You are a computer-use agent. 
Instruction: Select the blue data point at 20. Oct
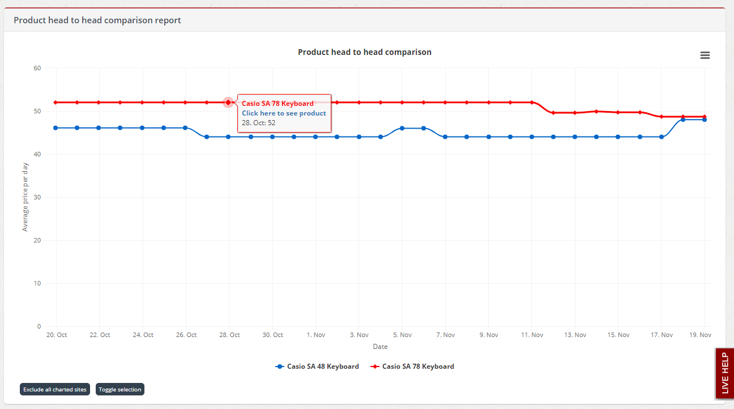56,128
